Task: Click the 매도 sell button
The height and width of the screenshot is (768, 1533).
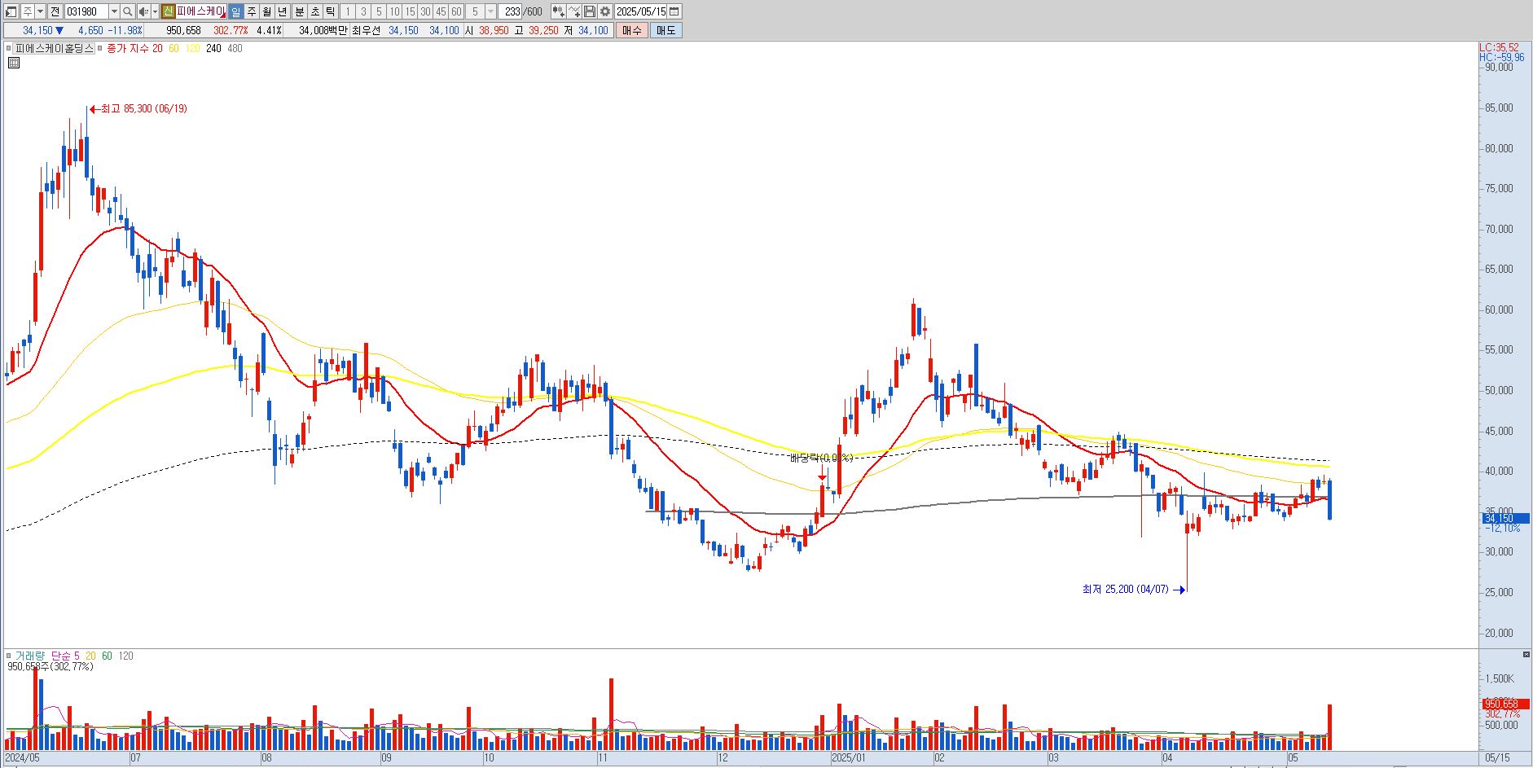Action: (x=666, y=30)
